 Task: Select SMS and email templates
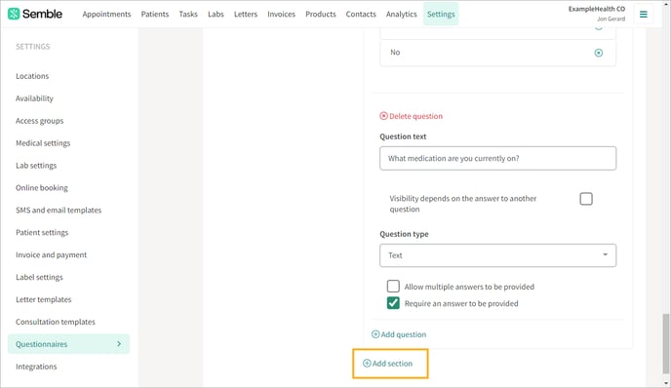click(59, 210)
